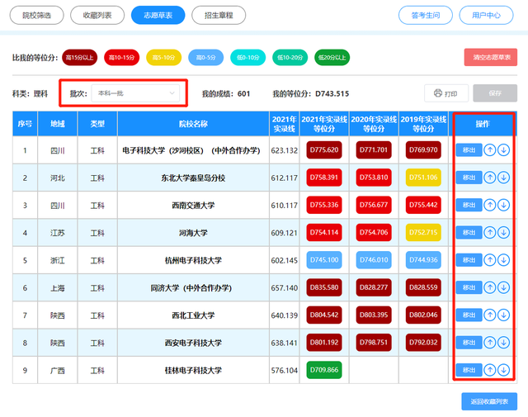The height and width of the screenshot is (417, 528).
Task: Remove 西北工业大学 with 移出
Action: coord(469,315)
